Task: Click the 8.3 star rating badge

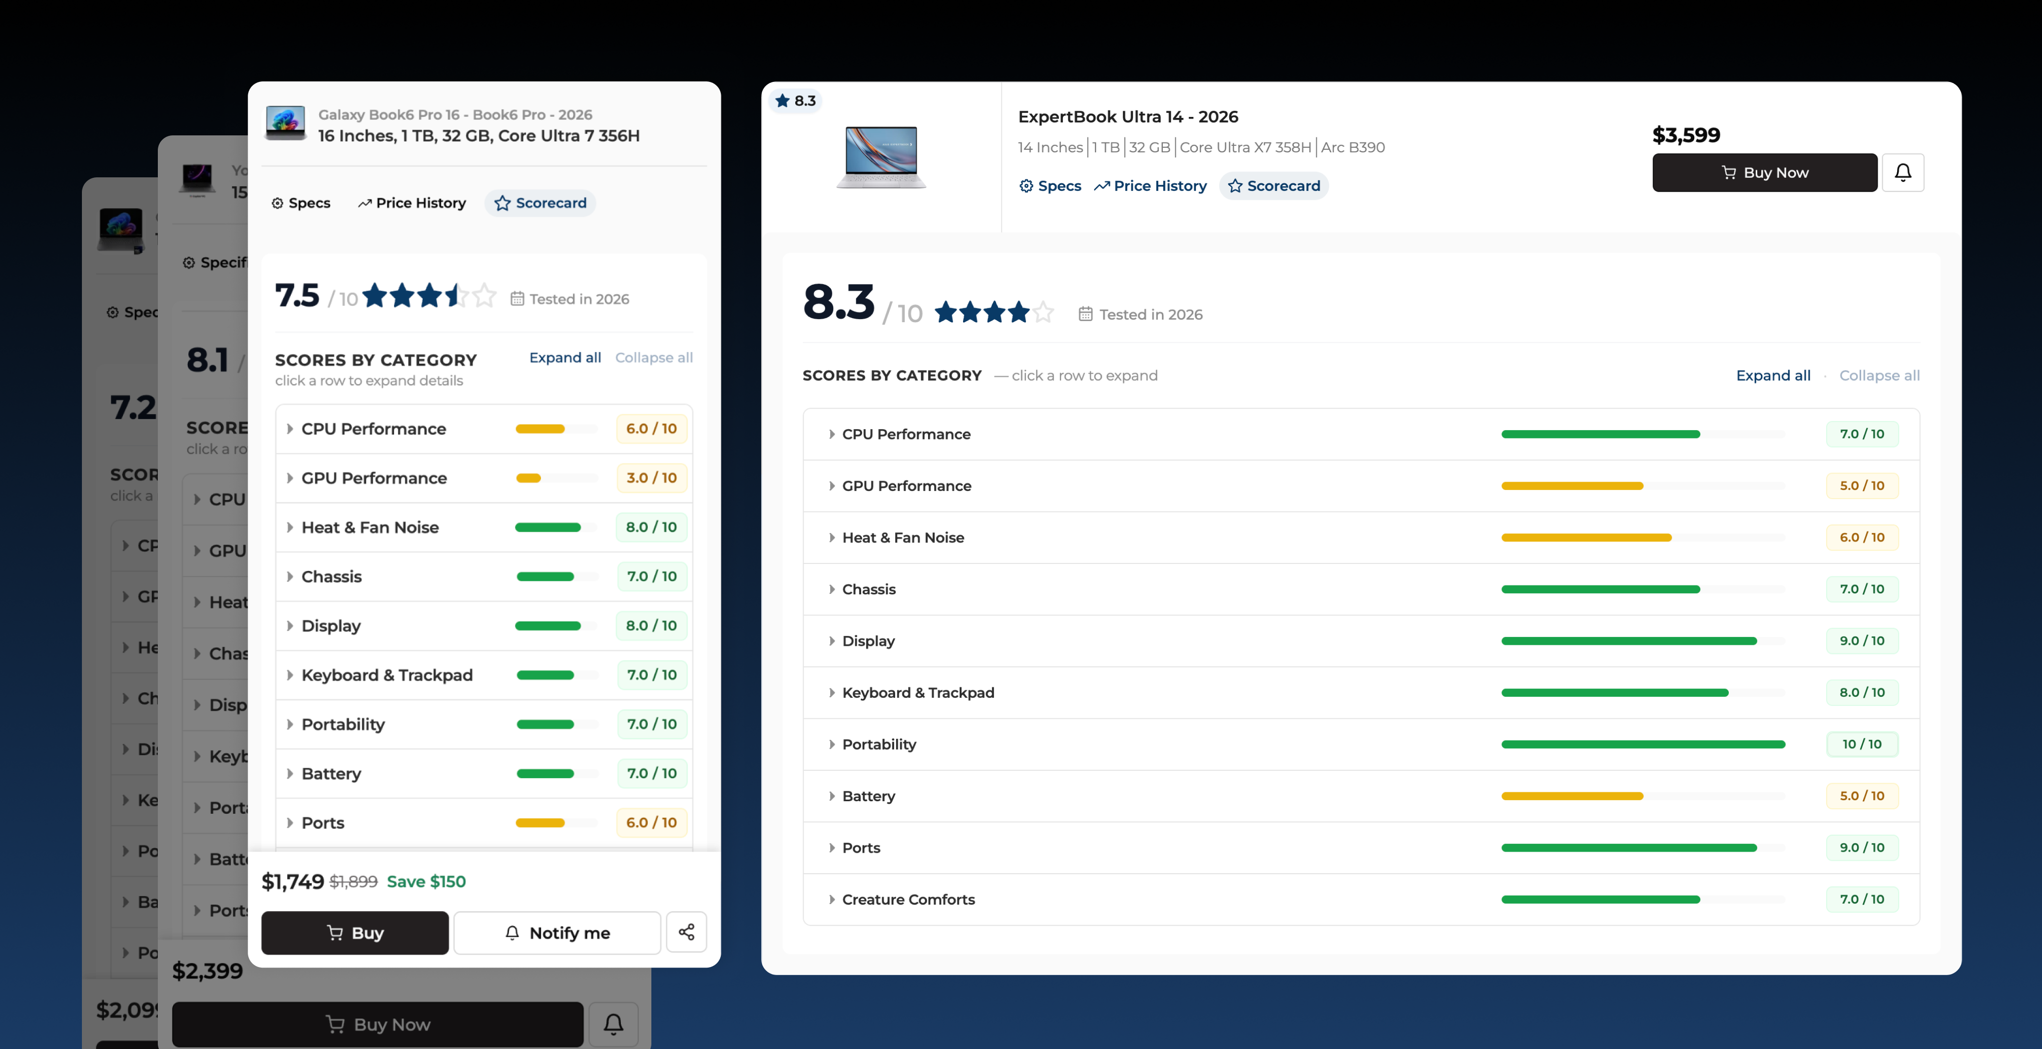Action: [796, 101]
